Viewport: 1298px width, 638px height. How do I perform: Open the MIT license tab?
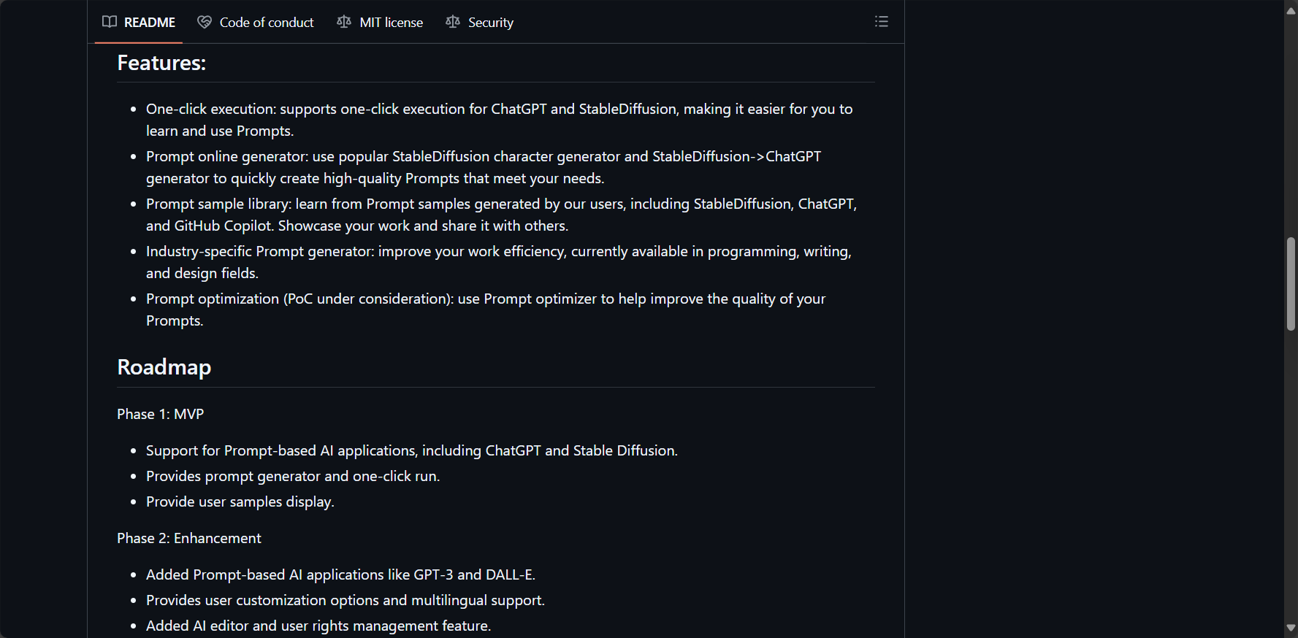tap(380, 22)
